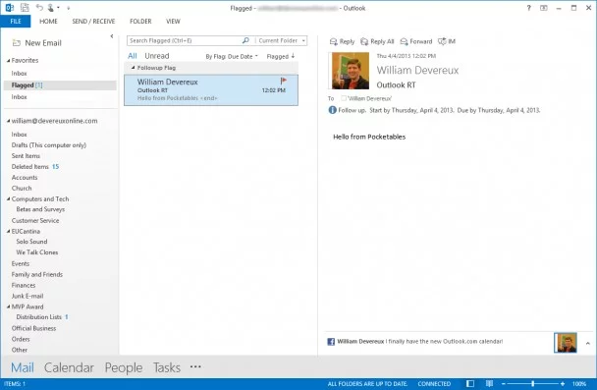Collapse the EUCantina folder

tap(8, 231)
